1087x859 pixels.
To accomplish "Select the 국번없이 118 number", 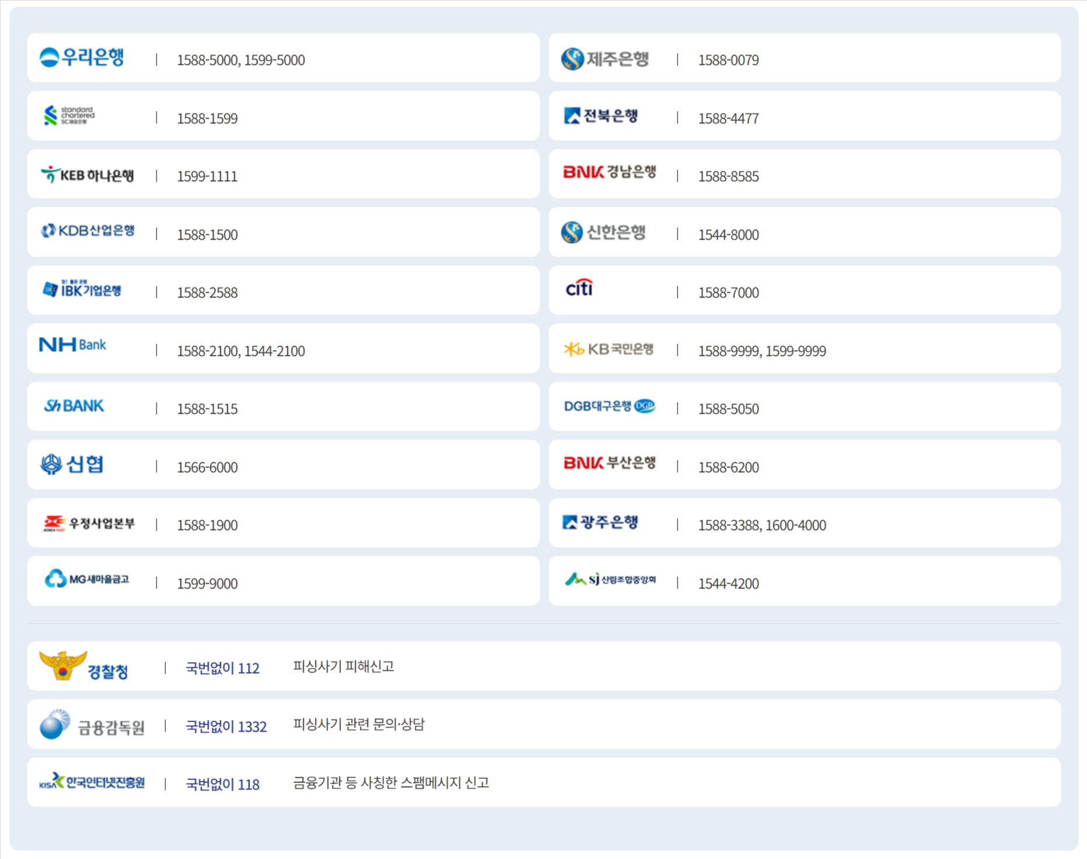I will click(x=223, y=784).
